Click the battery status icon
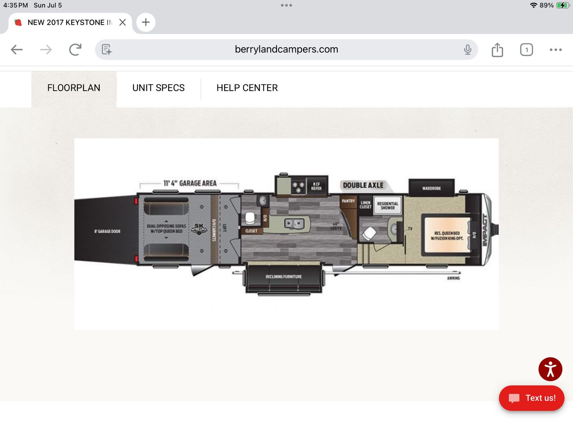The image size is (573, 430). [x=563, y=5]
